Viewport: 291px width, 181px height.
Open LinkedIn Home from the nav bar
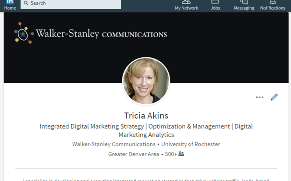[10, 5]
